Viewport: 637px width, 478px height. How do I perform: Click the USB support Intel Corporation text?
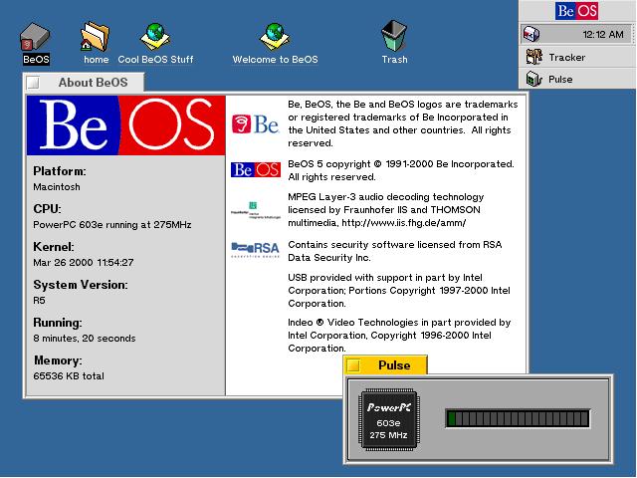pos(399,290)
